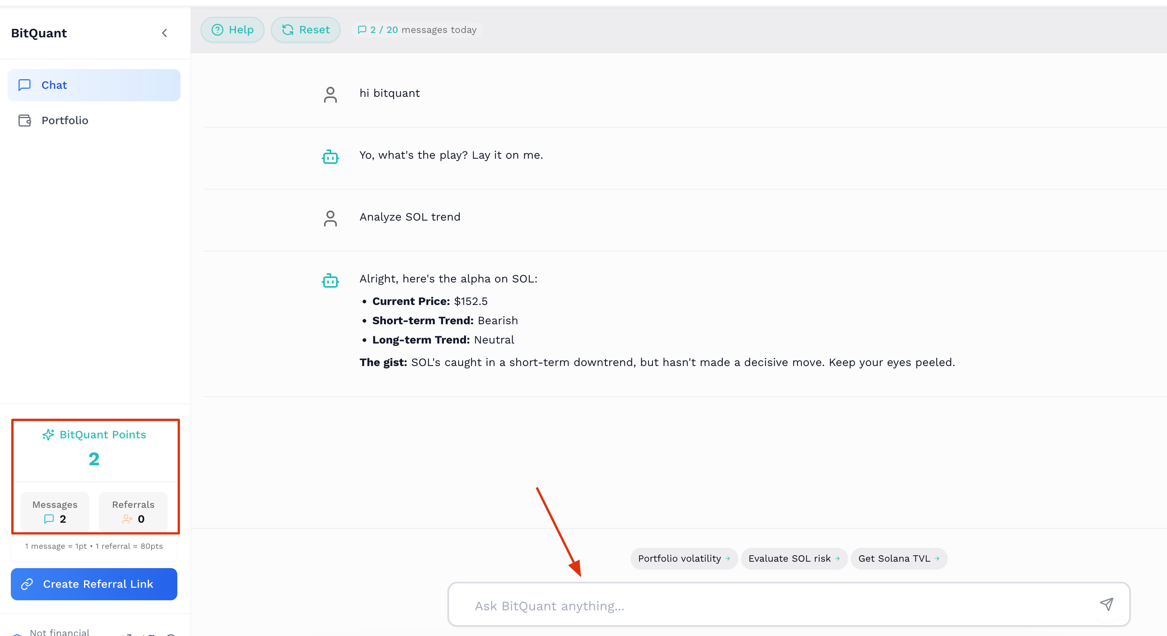
Task: Click the Help button
Action: coord(232,30)
